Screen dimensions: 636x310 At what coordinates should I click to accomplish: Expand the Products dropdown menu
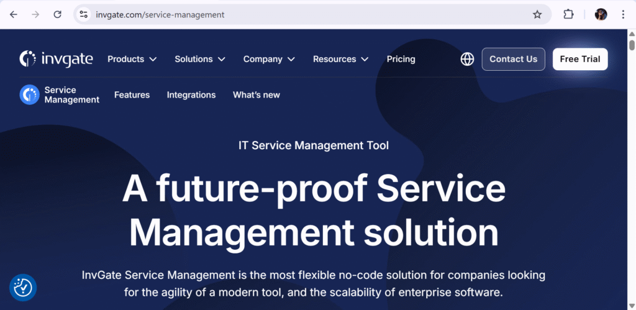[132, 59]
